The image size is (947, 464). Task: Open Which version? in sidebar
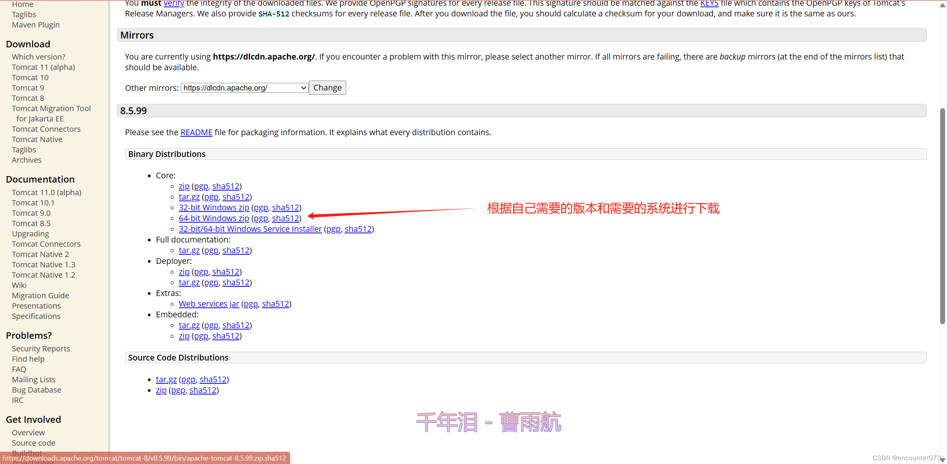tap(38, 57)
